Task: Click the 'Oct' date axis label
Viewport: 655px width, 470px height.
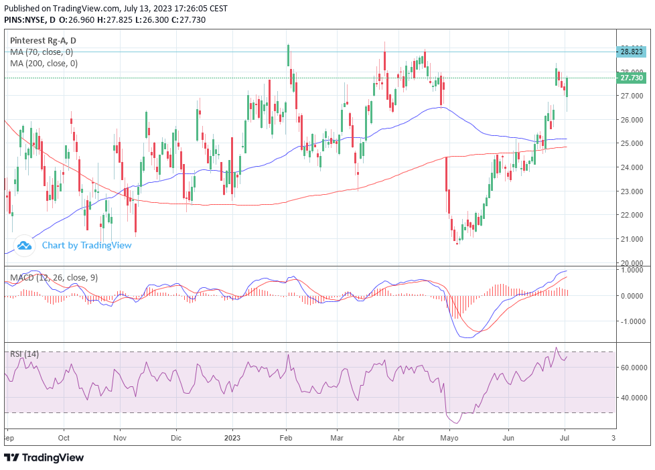Action: tap(64, 438)
